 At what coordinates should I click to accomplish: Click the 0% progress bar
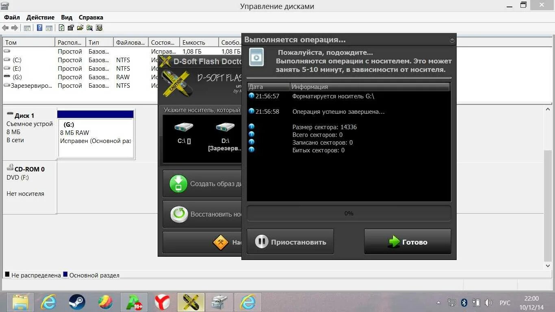point(349,213)
